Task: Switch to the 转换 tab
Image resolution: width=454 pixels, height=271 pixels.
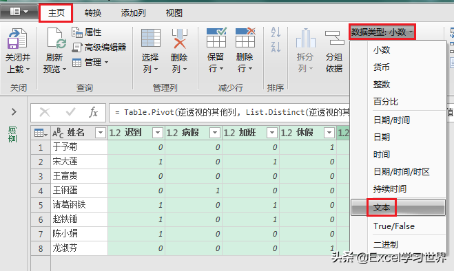Action: pyautogui.click(x=93, y=13)
